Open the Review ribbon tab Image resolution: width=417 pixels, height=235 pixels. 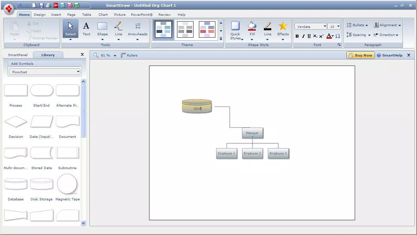tap(165, 14)
